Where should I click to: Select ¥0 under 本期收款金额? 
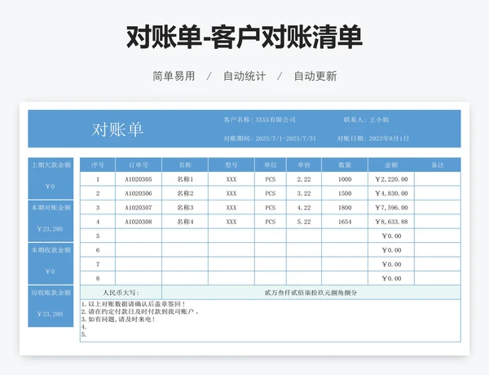(x=50, y=271)
